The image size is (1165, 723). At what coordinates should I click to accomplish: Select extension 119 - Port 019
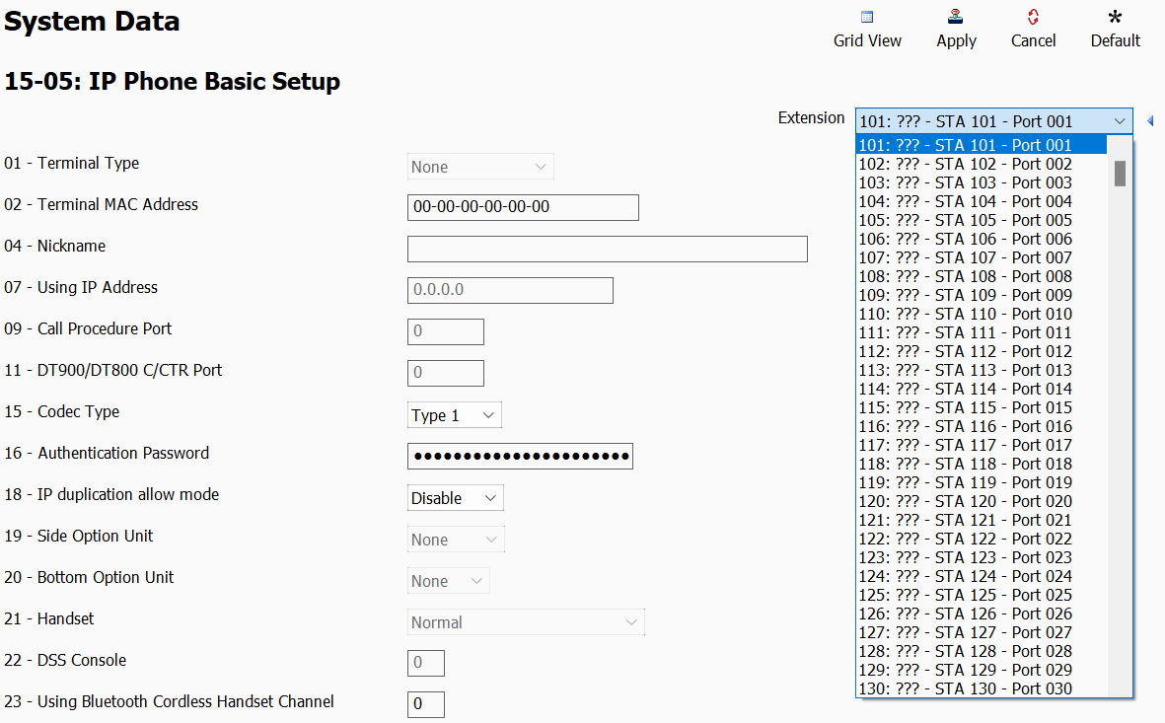pyautogui.click(x=982, y=482)
